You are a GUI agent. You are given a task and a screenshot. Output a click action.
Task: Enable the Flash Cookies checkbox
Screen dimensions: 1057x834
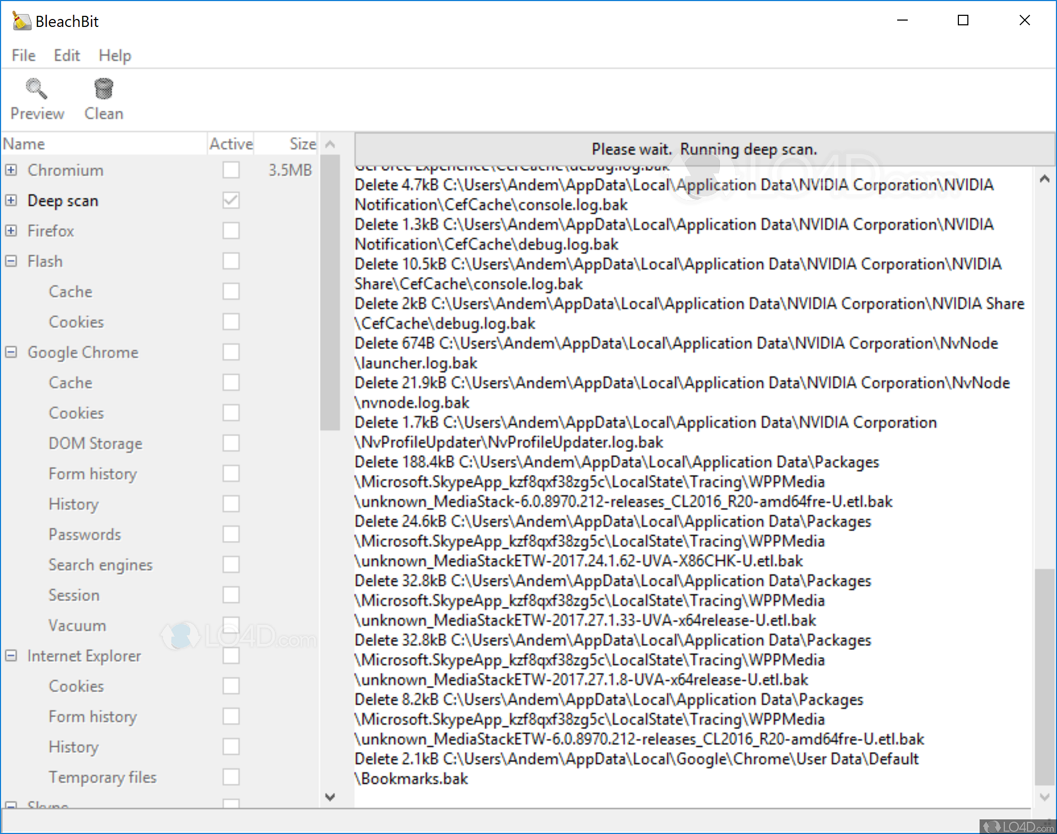(230, 321)
